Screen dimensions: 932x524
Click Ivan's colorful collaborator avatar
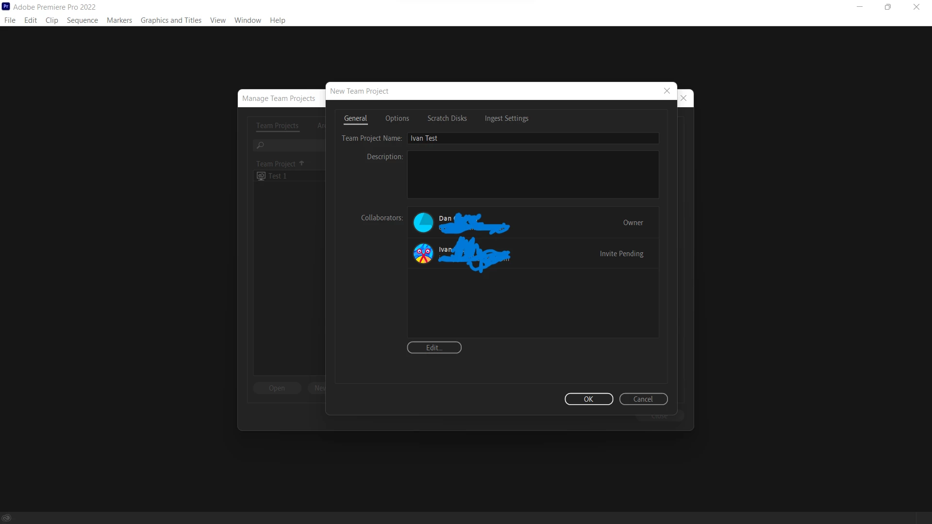[423, 253]
